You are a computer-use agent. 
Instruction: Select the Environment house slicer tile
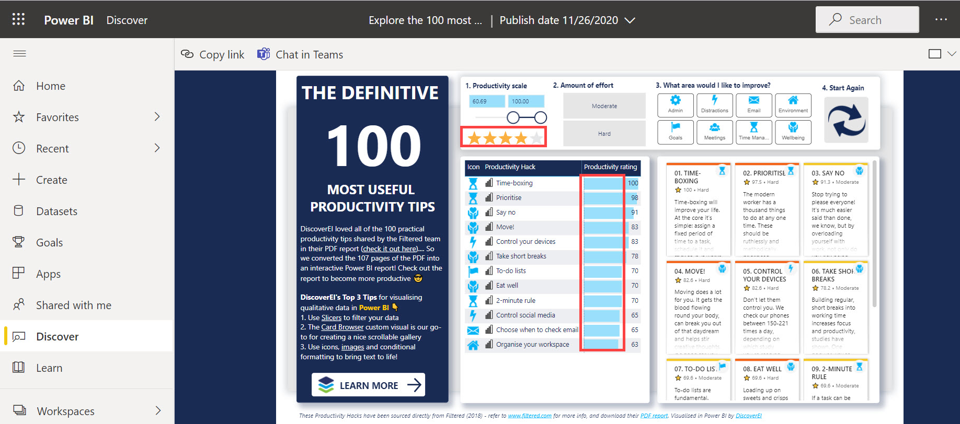click(793, 104)
